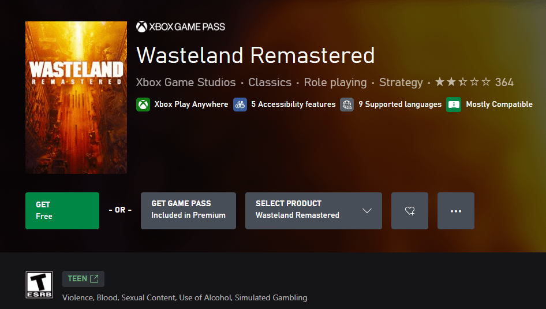Click the Xbox Play Anywhere icon
The image size is (546, 309).
[x=143, y=105]
